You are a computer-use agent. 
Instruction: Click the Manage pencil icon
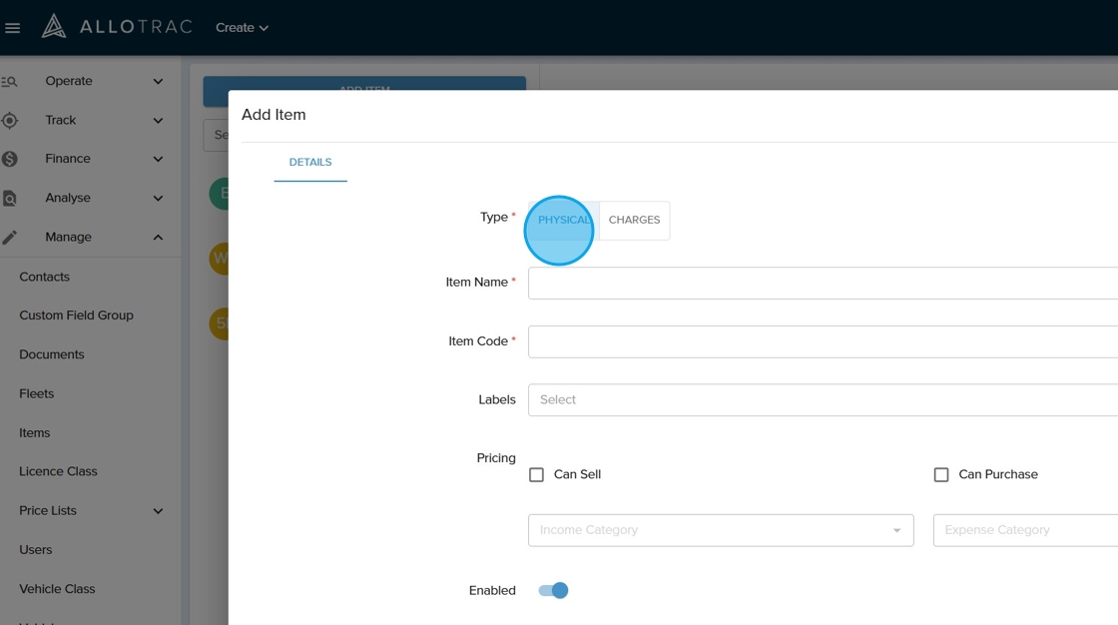click(x=10, y=238)
